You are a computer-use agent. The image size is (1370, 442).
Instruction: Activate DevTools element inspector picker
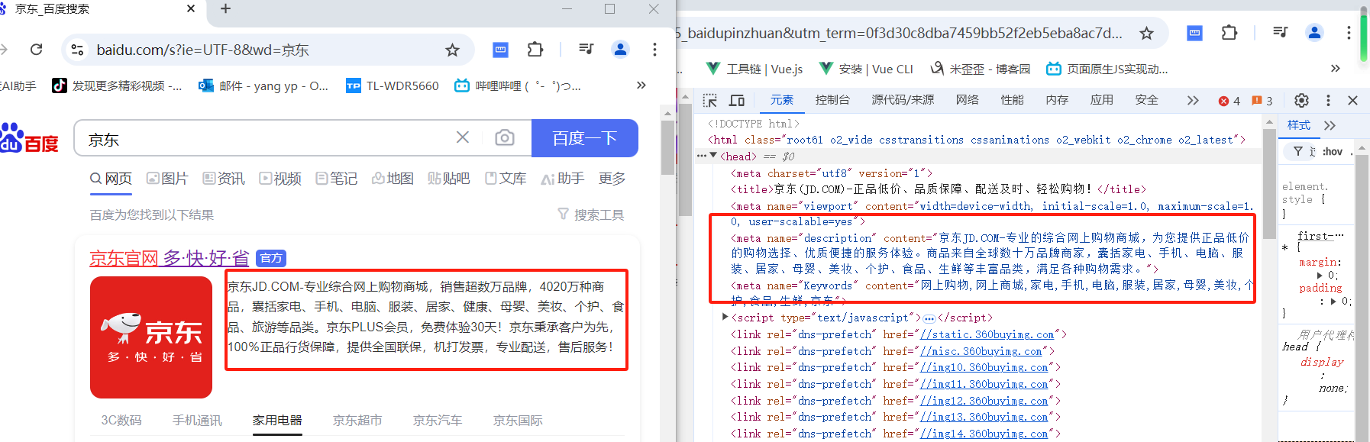tap(710, 101)
